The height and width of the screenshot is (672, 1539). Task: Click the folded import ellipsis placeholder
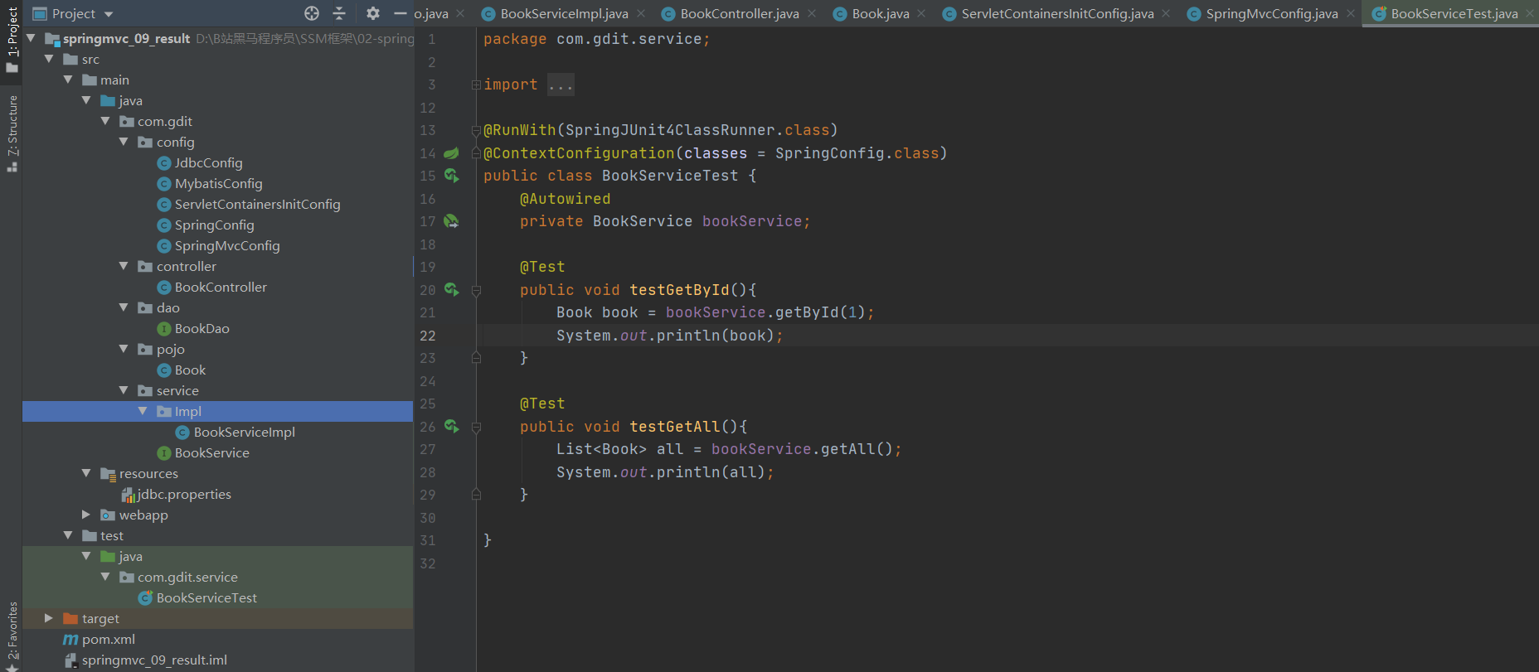(561, 85)
